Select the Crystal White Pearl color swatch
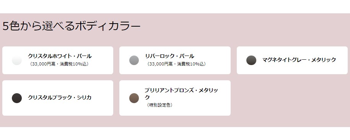This screenshot has width=350, height=140. pos(17,60)
